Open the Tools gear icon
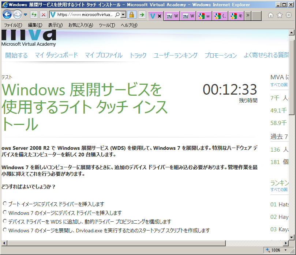The height and width of the screenshot is (255, 296). (288, 15)
